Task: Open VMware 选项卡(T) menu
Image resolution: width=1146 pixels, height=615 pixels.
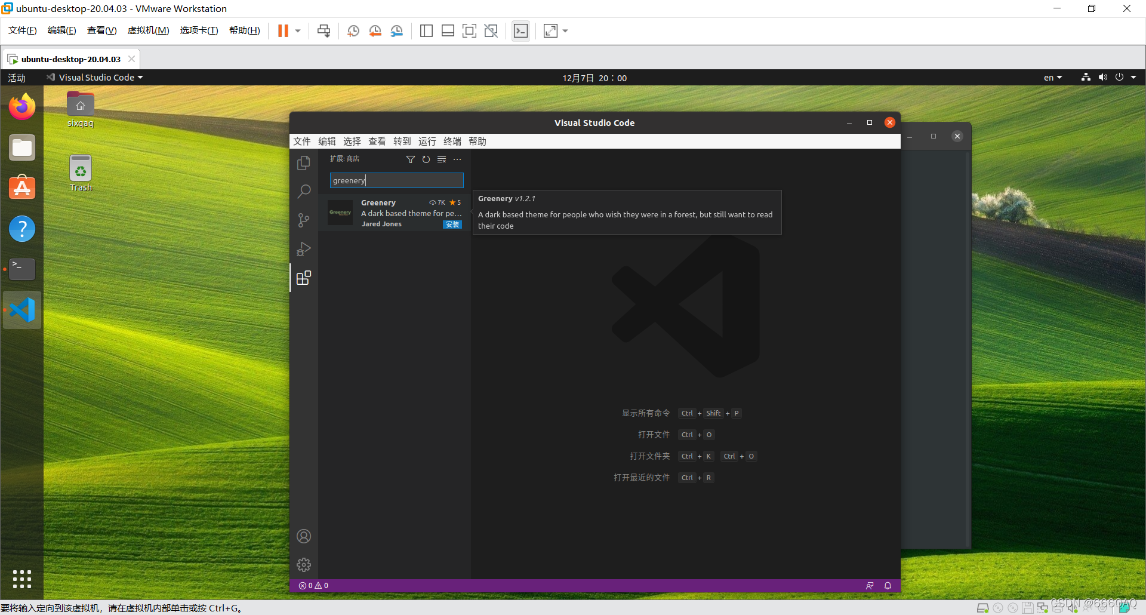Action: tap(199, 30)
